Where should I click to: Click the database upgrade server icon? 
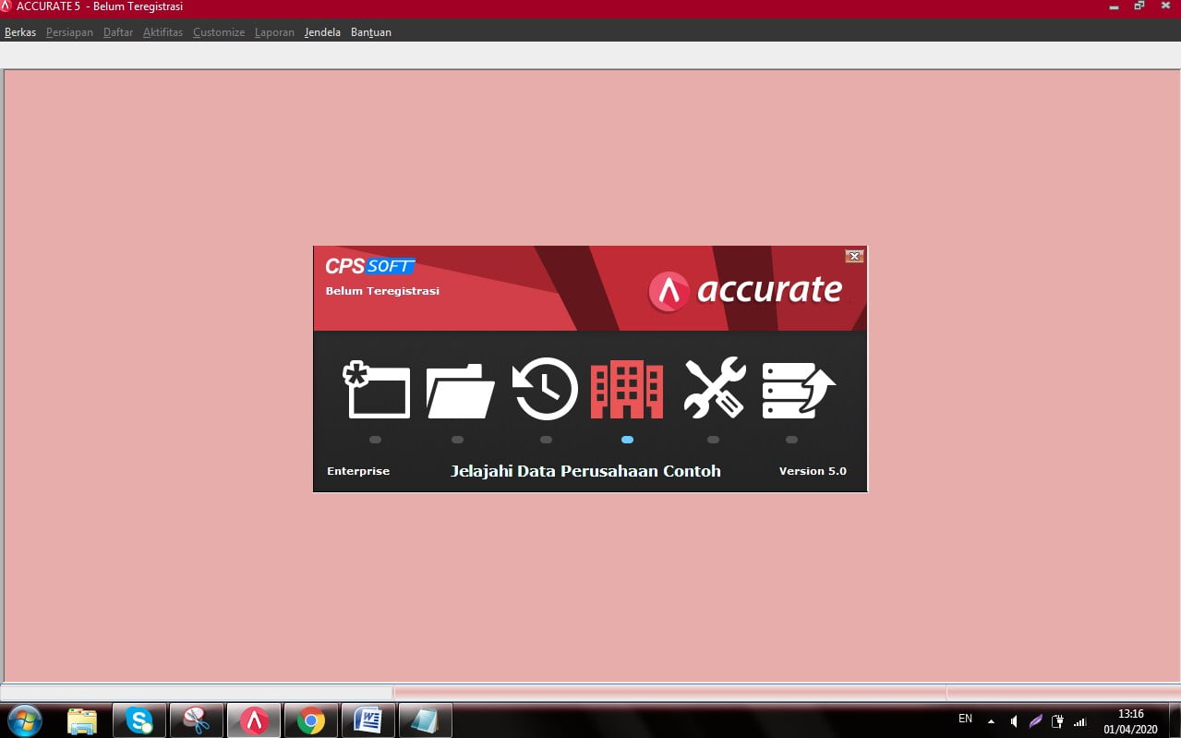pos(798,390)
